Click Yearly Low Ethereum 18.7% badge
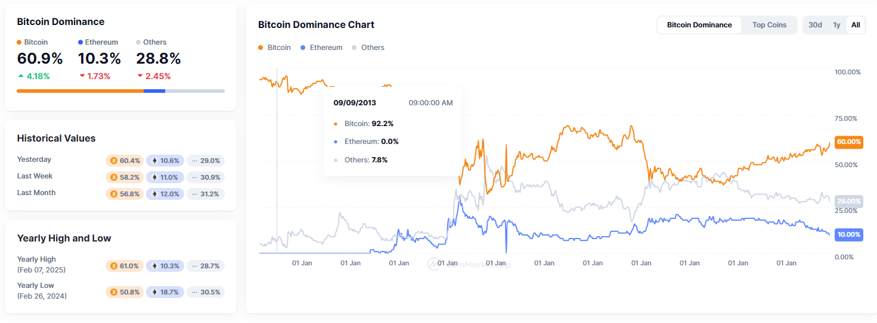 [165, 292]
